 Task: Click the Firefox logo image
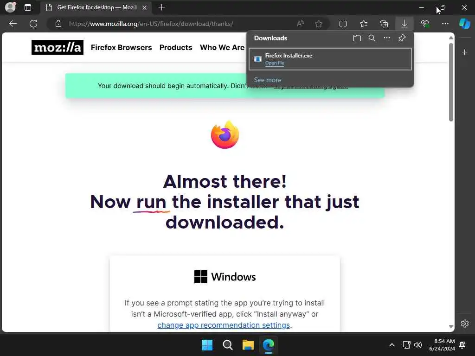click(225, 135)
